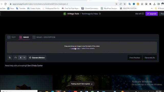The height and width of the screenshot is (92, 164).
Task: Reload the browser page
Action: (x=5, y=4)
